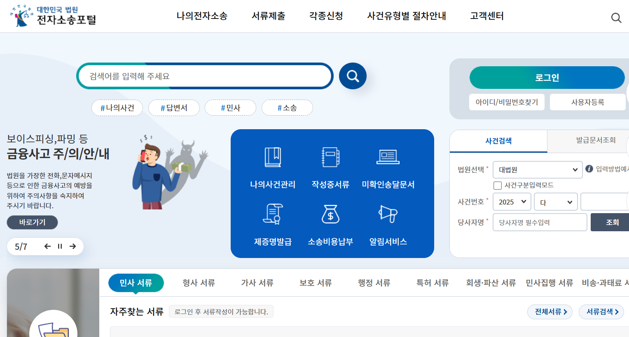Select 특허 서류 tab
Image resolution: width=629 pixels, height=337 pixels.
click(x=433, y=283)
